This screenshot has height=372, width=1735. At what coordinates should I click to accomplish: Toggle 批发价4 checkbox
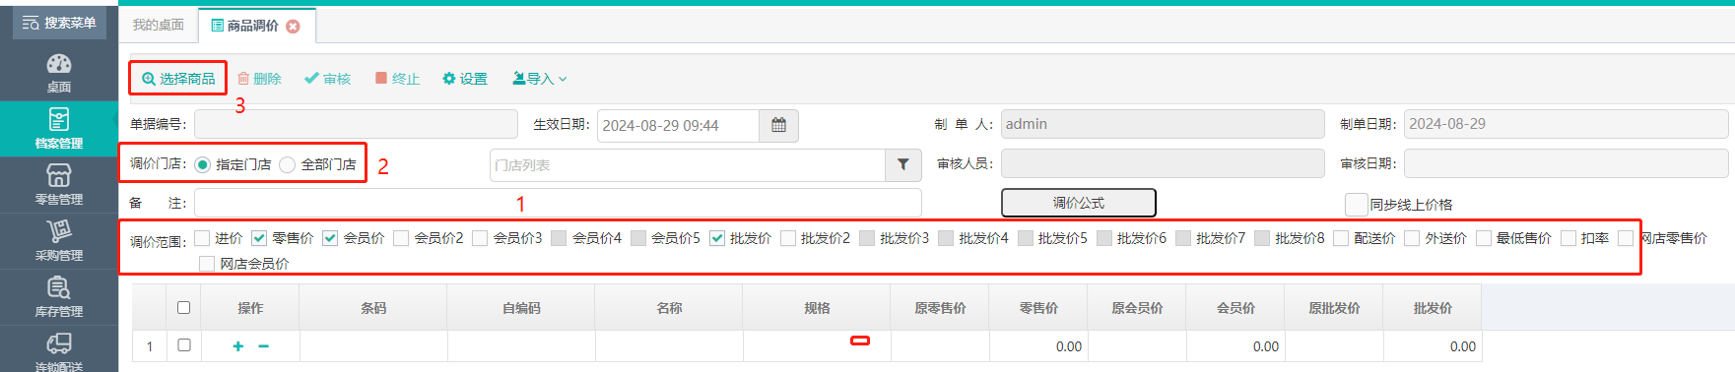pyautogui.click(x=946, y=238)
